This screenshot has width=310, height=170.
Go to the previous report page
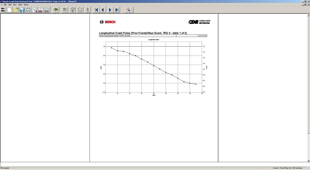click(103, 10)
